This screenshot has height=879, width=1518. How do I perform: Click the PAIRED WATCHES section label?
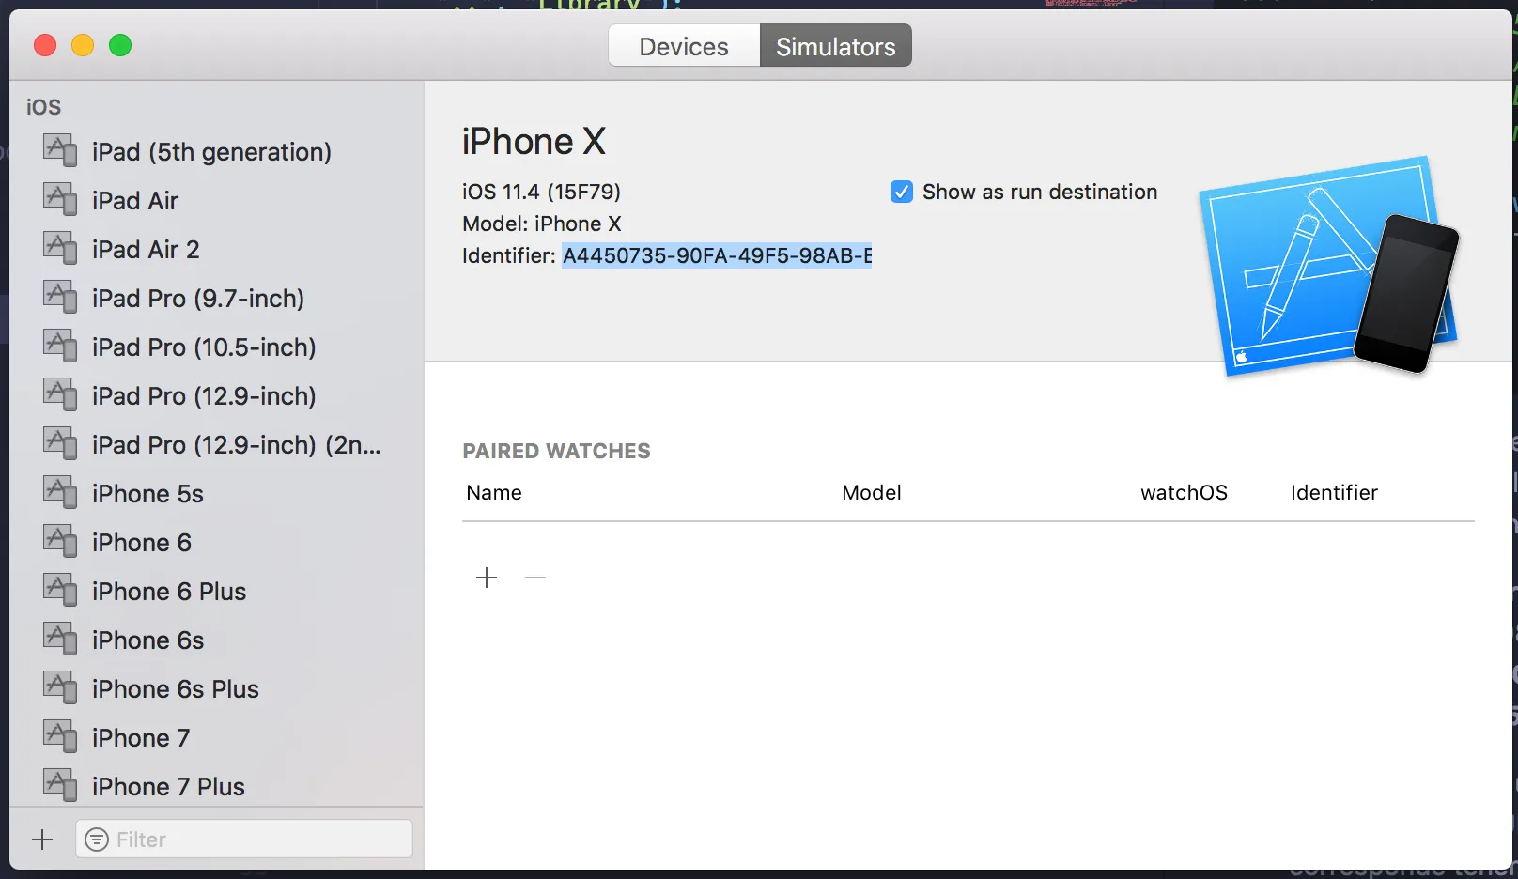coord(556,451)
